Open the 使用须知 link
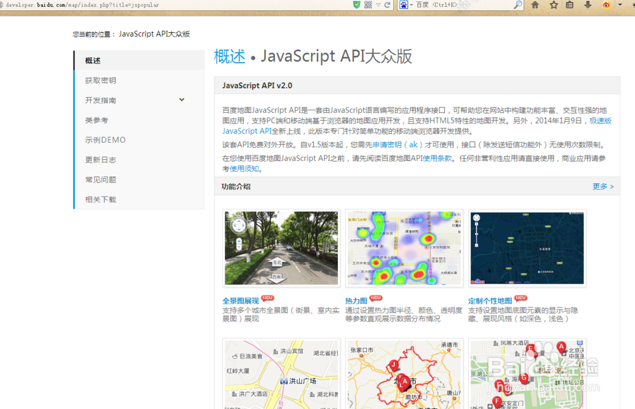 point(244,169)
